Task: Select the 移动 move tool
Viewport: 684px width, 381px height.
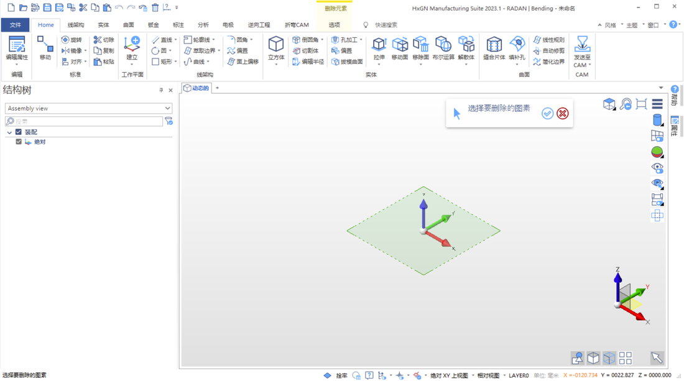Action: [45, 48]
